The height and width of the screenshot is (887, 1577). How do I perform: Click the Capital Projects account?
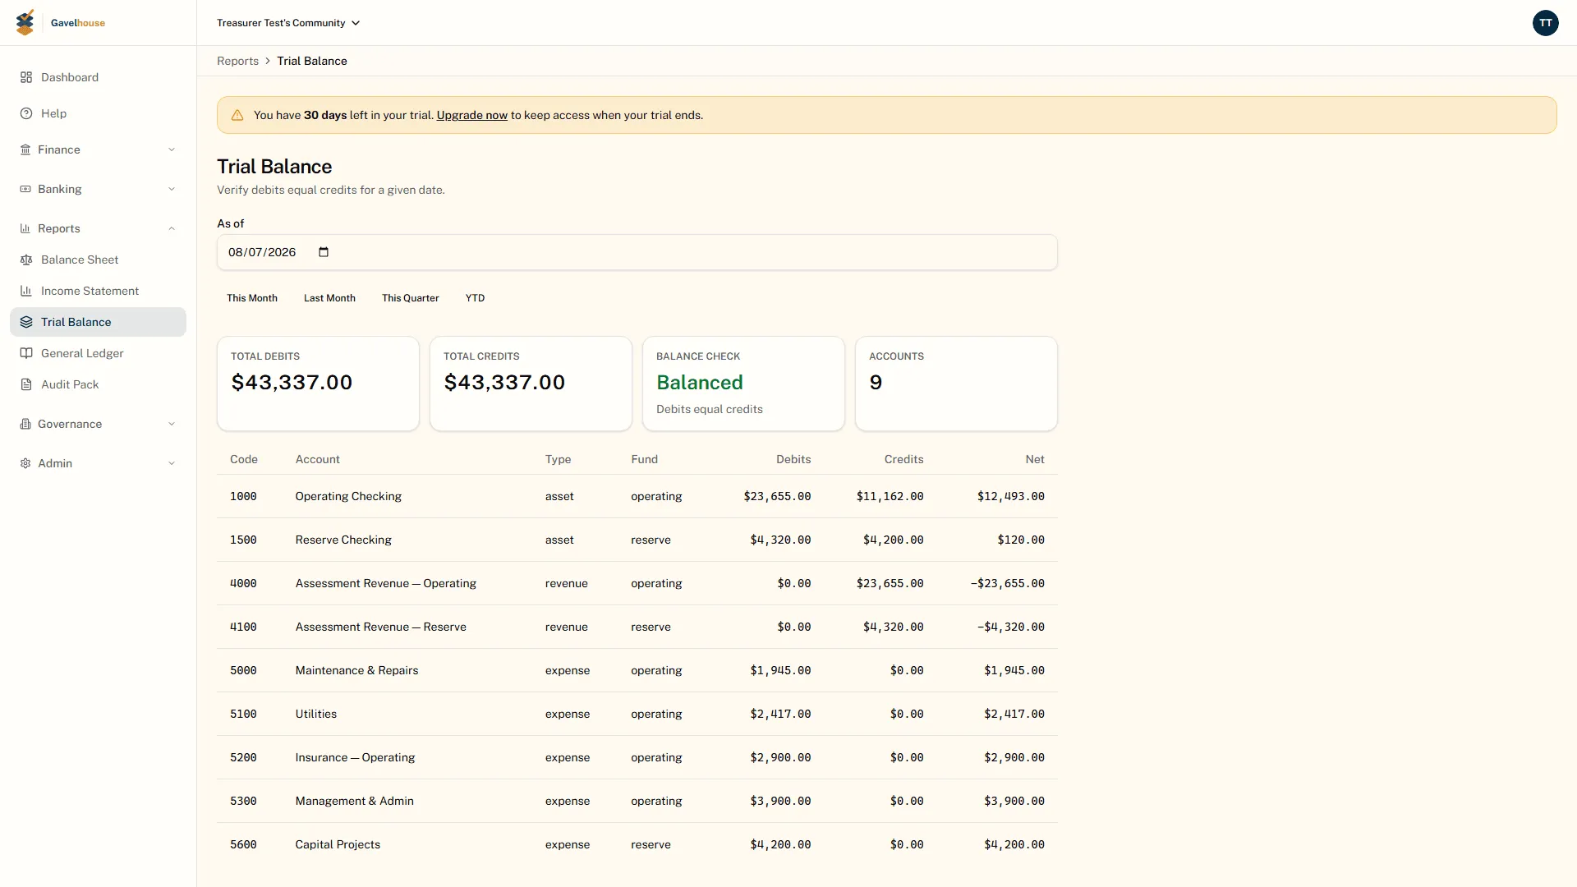pos(338,844)
